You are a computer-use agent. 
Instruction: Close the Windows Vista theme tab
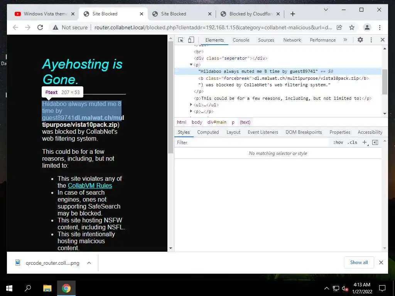point(73,14)
